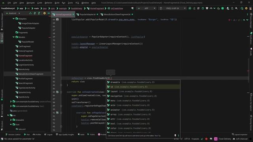Open the Running Devices side panel
Image resolution: width=253 pixels, height=142 pixels.
(x=251, y=123)
